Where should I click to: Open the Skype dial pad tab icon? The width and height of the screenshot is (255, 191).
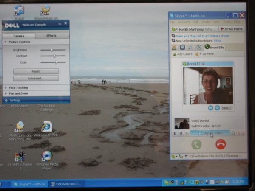182,47
